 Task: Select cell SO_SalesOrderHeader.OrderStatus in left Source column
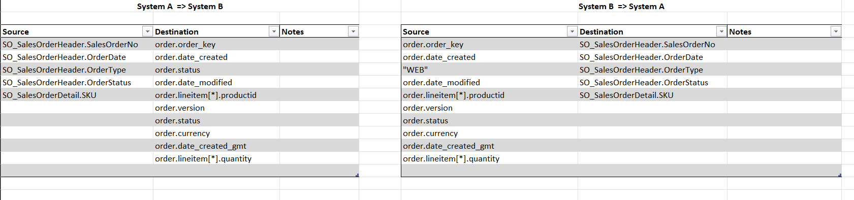(x=77, y=82)
